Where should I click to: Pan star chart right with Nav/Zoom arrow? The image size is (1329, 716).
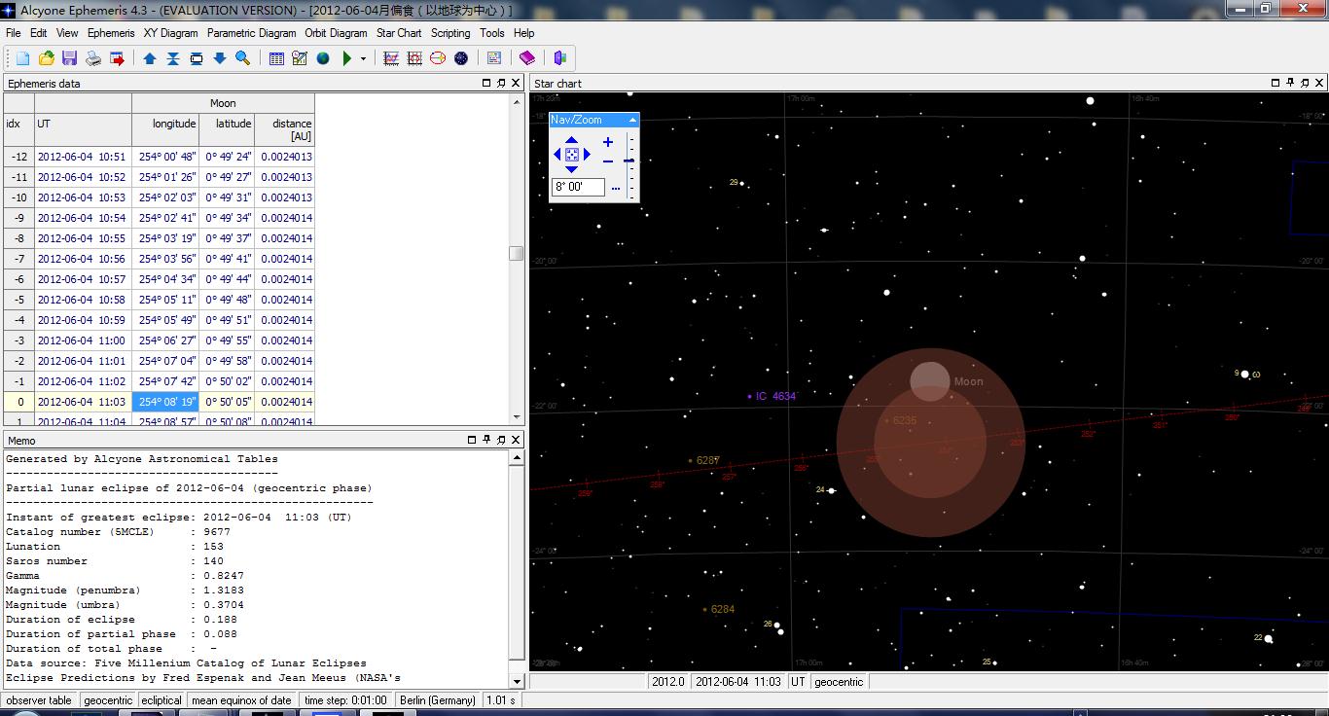pos(587,155)
